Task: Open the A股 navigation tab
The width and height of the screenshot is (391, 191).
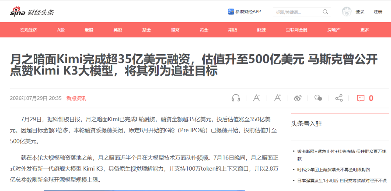Action: 61,30
